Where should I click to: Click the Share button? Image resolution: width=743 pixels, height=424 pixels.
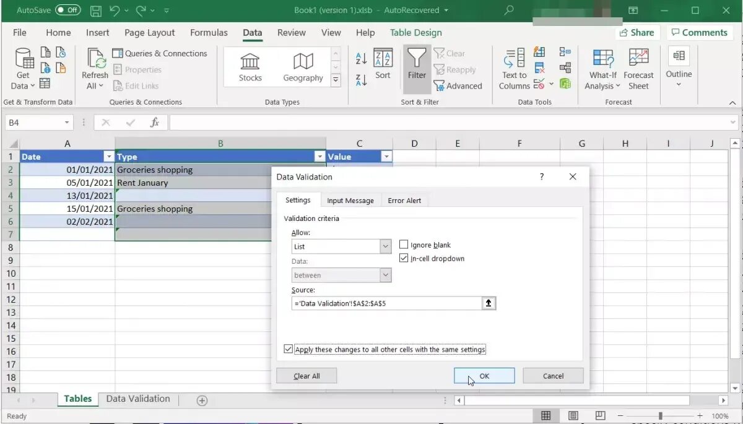coord(637,33)
